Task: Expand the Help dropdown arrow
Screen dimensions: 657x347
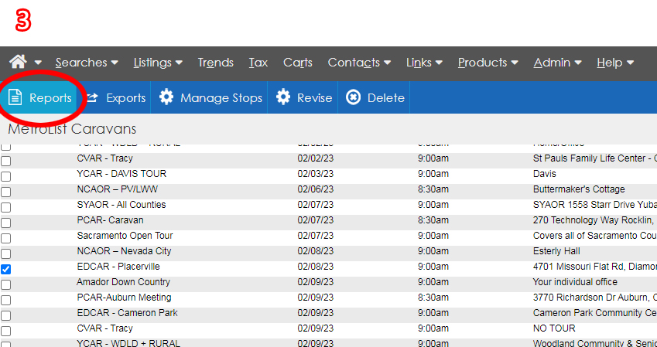Action: [630, 63]
